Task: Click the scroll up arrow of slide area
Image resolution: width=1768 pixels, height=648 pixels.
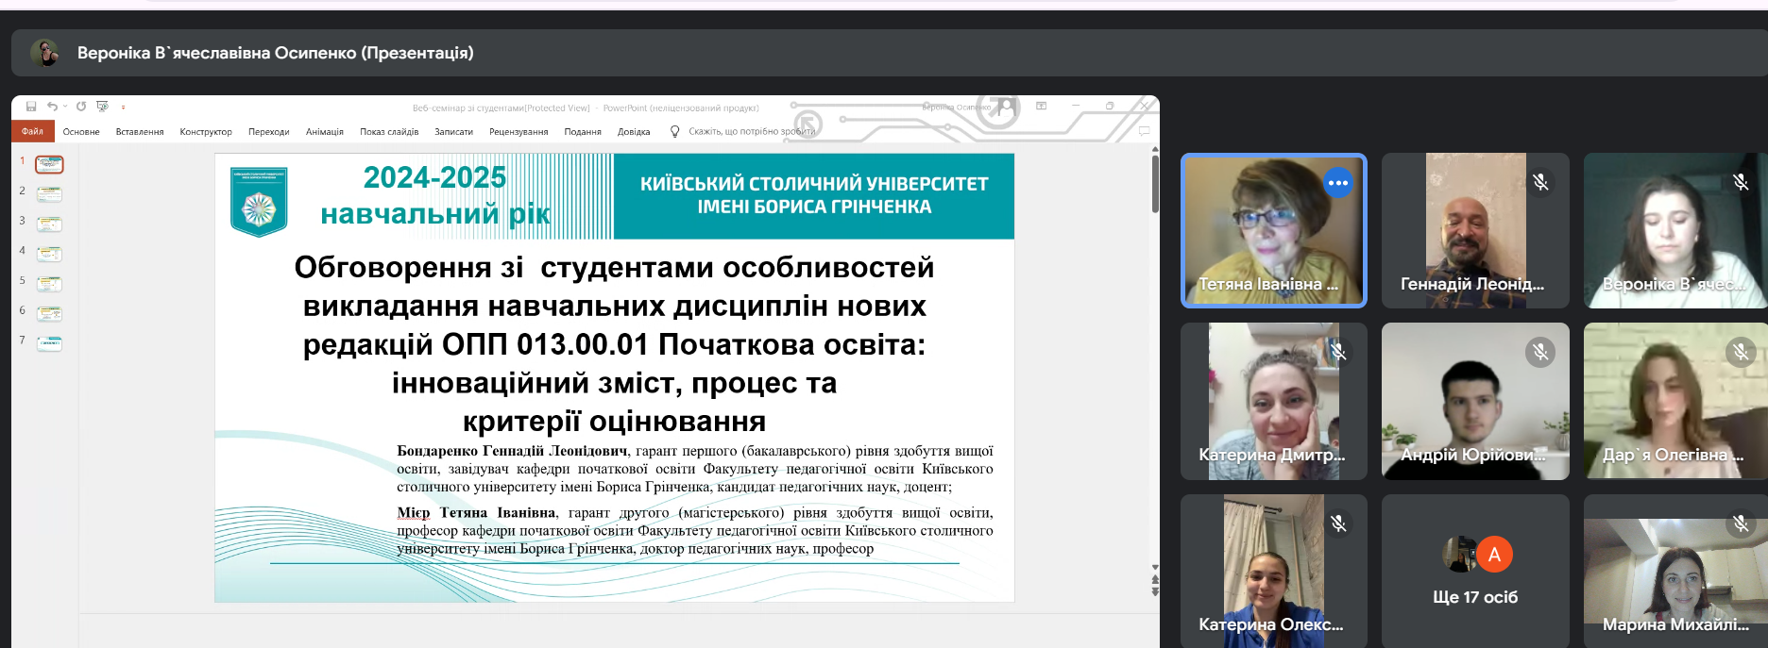Action: 1155,149
